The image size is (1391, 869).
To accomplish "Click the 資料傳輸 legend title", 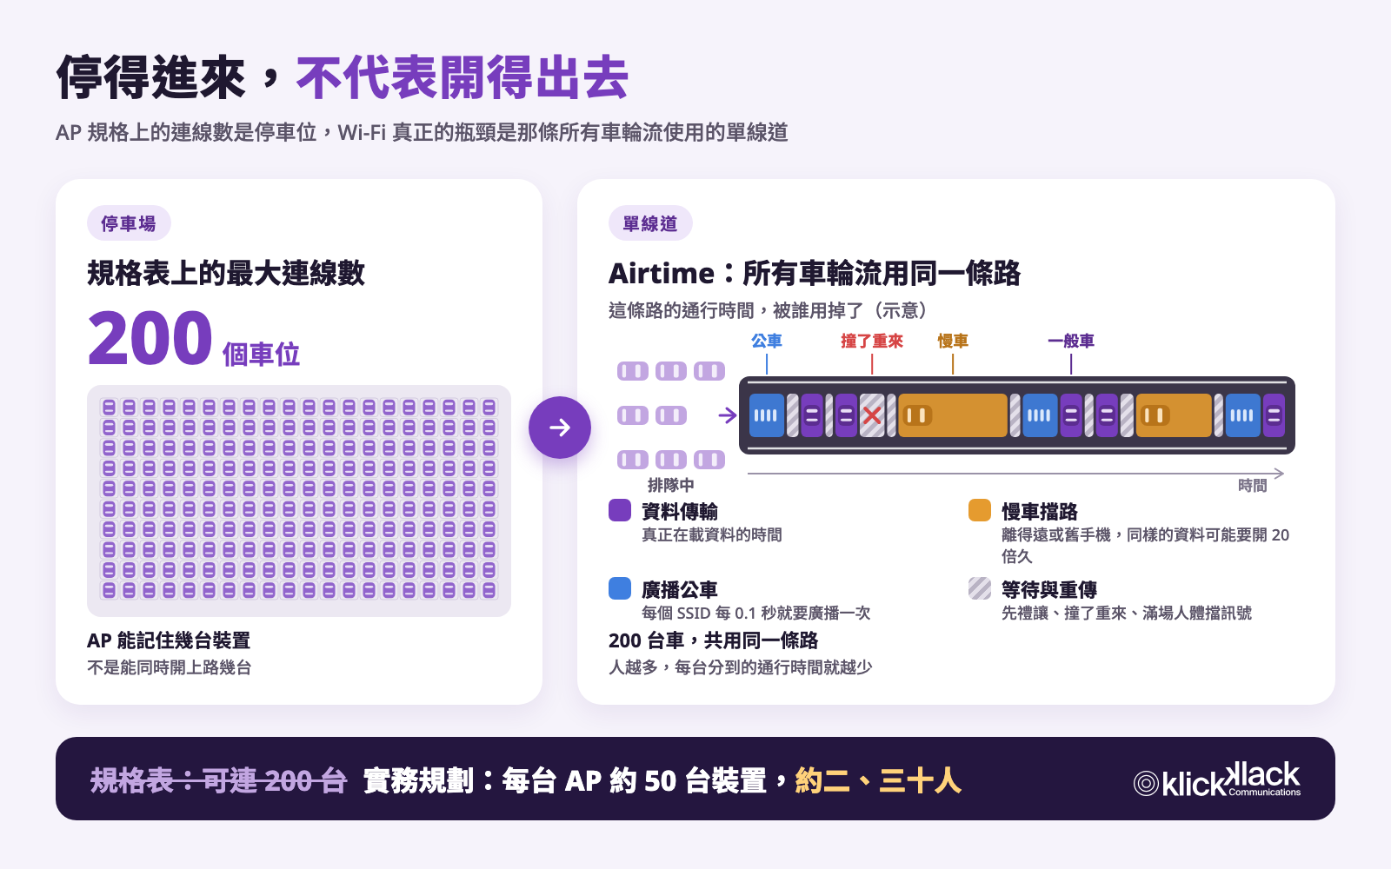I will tap(680, 511).
